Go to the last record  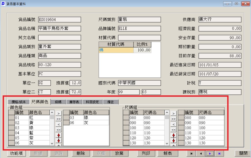click(219, 154)
